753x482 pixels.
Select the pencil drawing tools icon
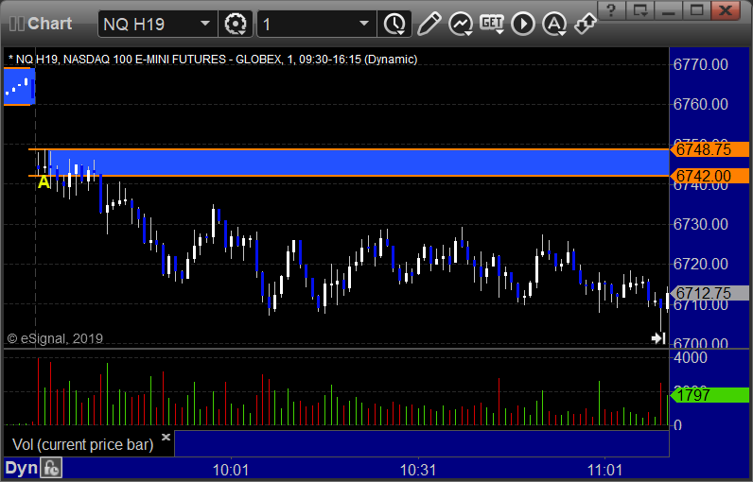[x=429, y=24]
